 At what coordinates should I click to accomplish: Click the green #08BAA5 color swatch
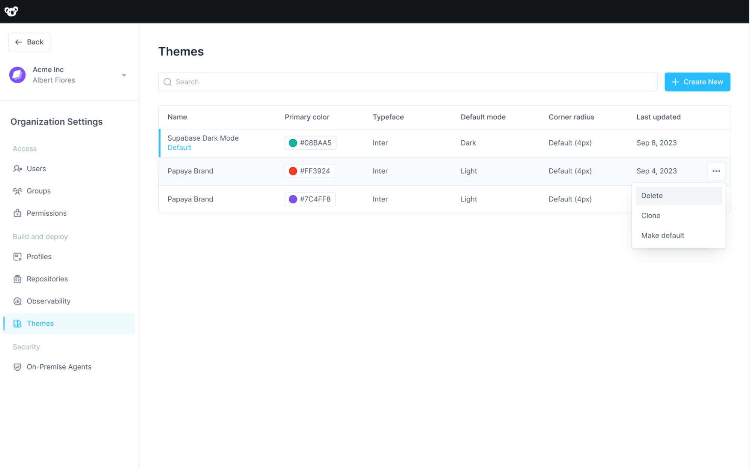[292, 143]
